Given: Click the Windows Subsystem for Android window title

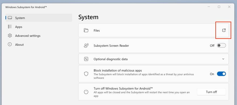Looking at the screenshot, I should click(26, 7).
